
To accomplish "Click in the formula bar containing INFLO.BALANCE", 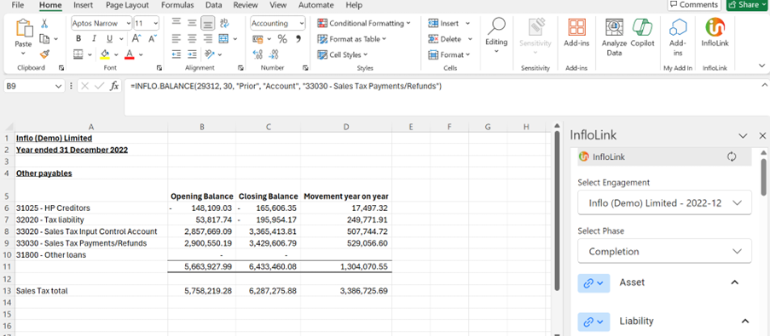I will (x=442, y=97).
